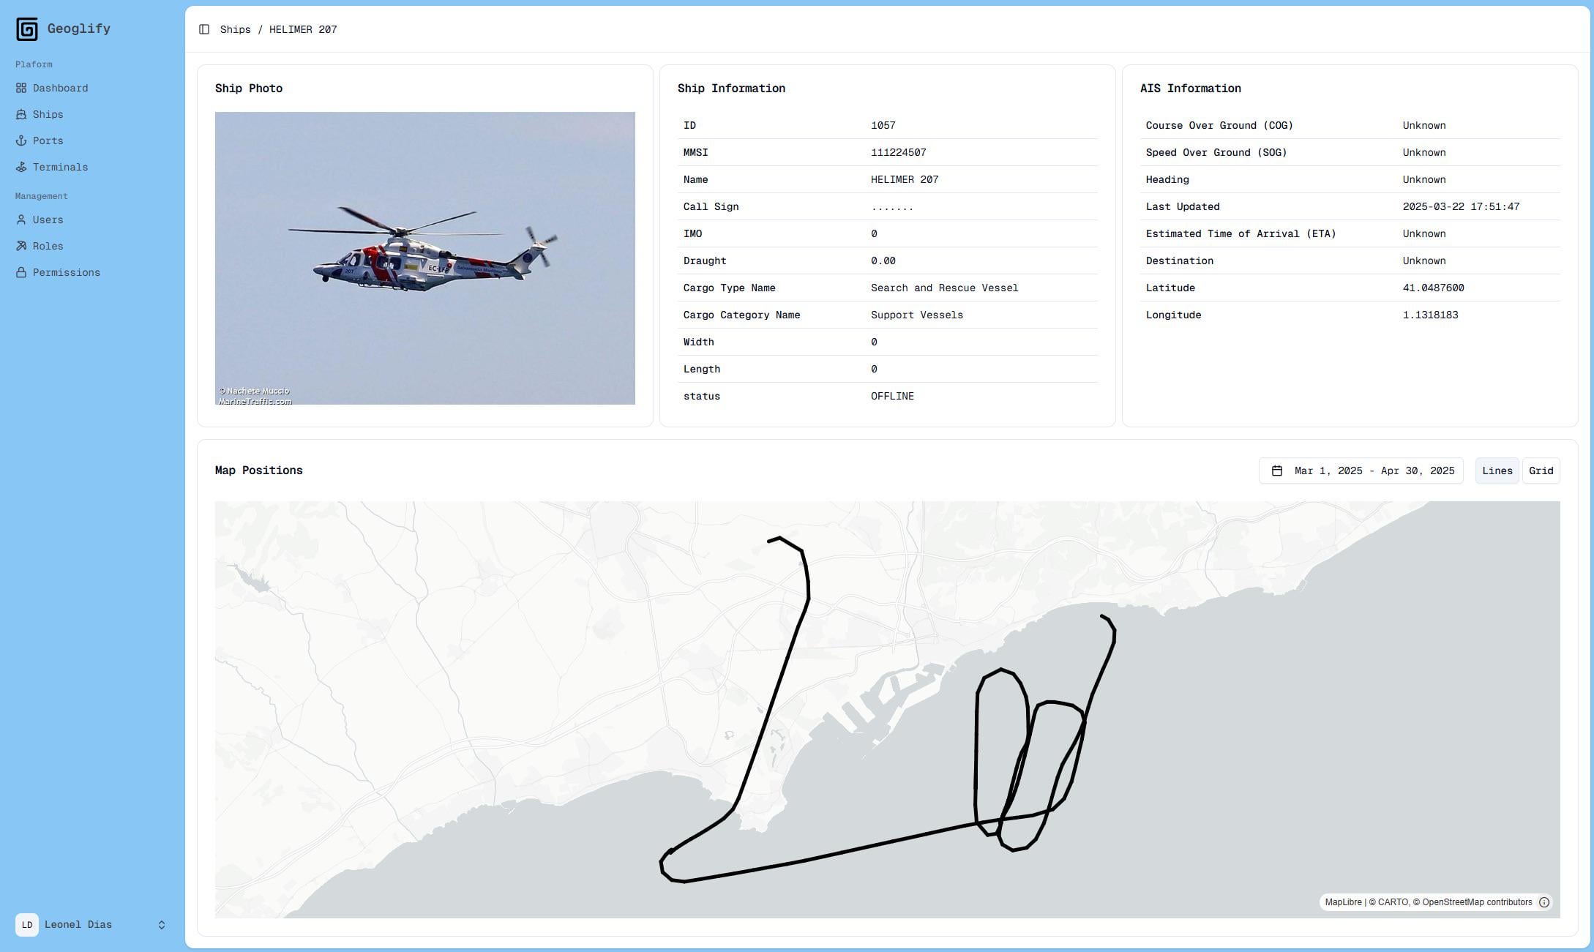Click the calendar icon in the date range
Viewport: 1594px width, 952px height.
(1276, 471)
